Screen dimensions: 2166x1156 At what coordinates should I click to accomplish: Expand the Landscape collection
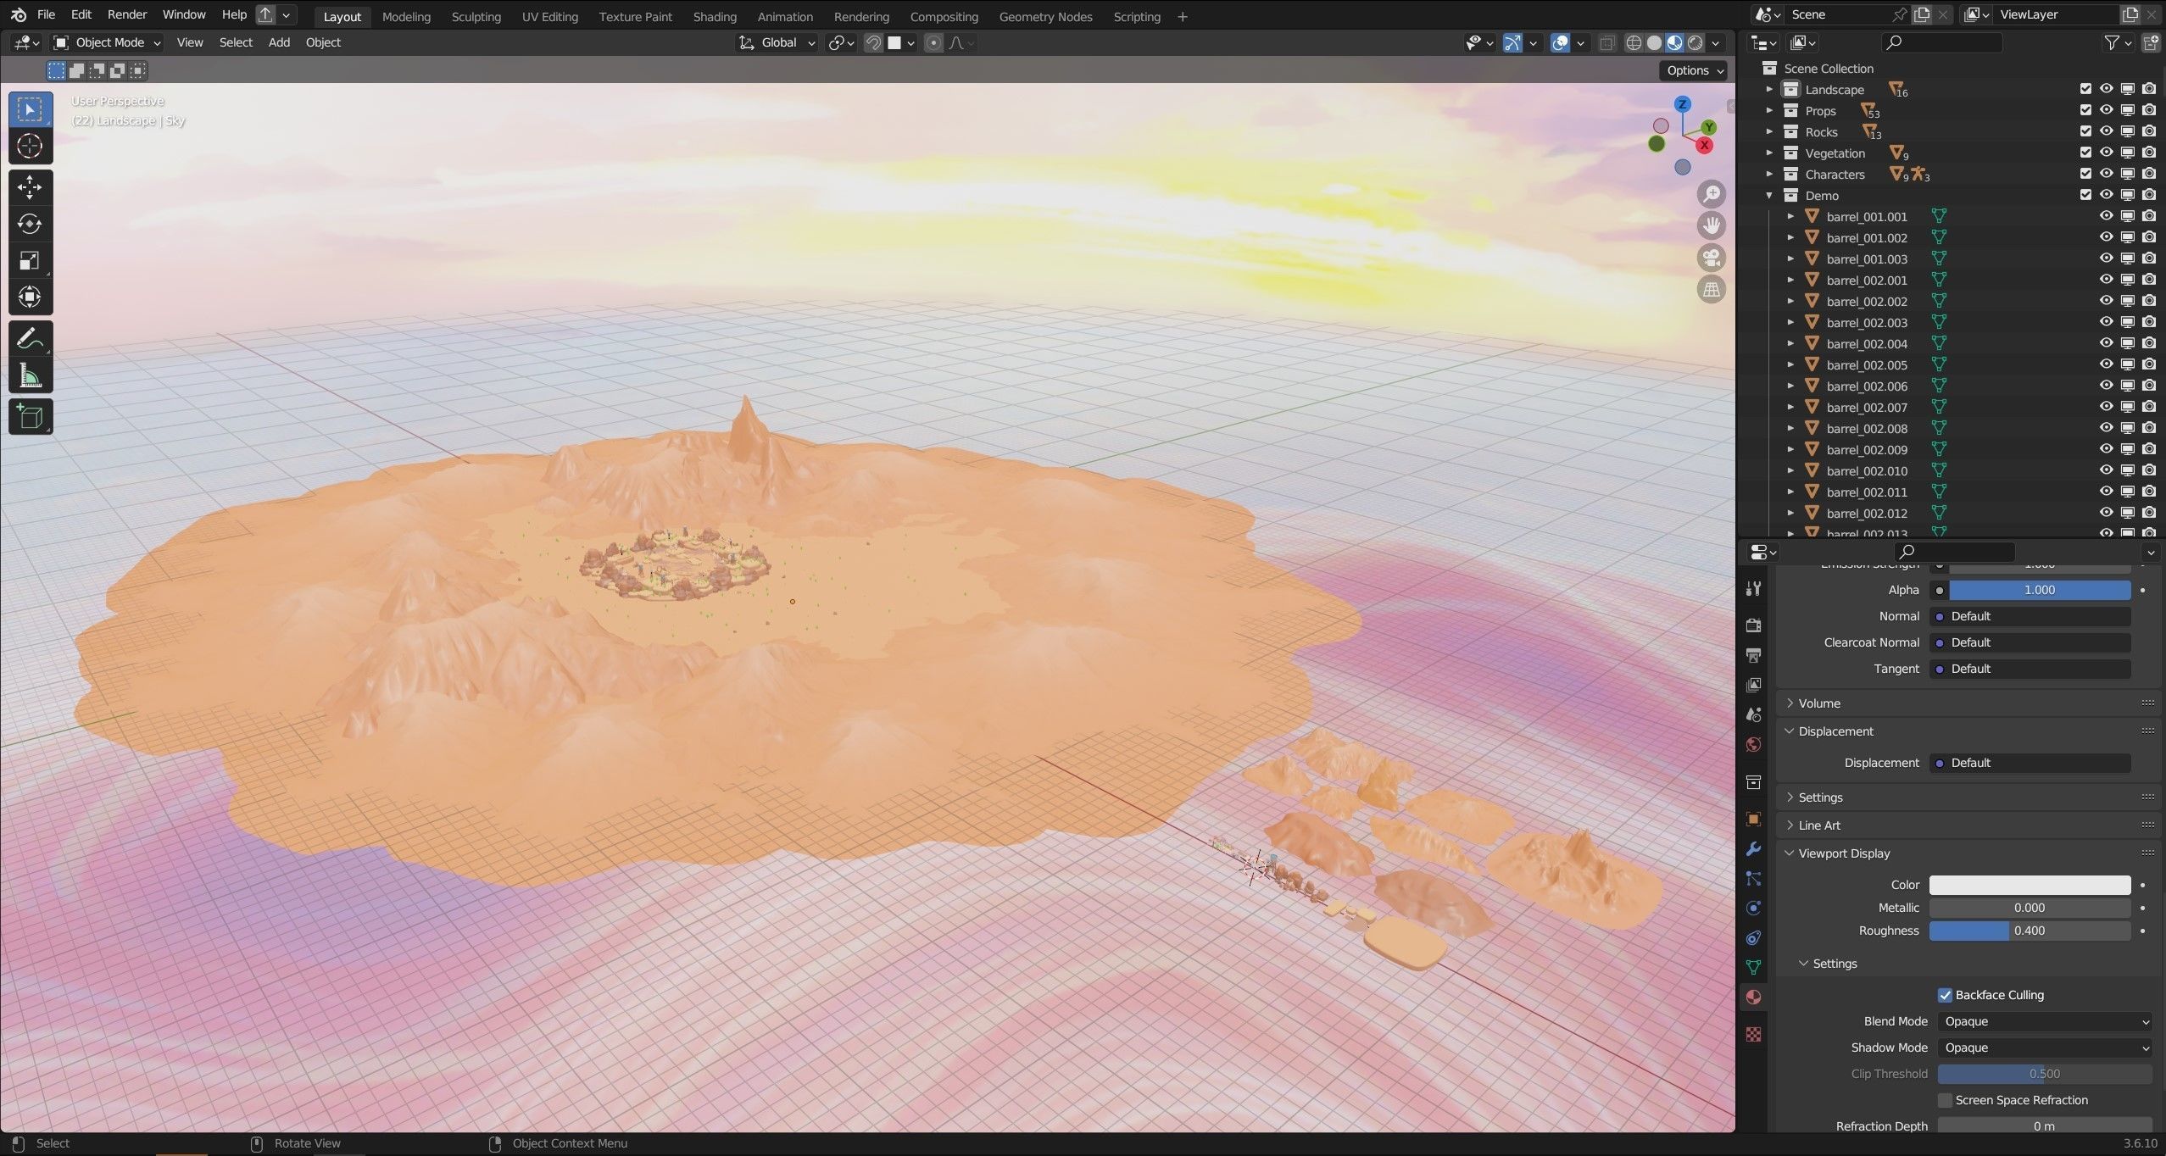1769,89
